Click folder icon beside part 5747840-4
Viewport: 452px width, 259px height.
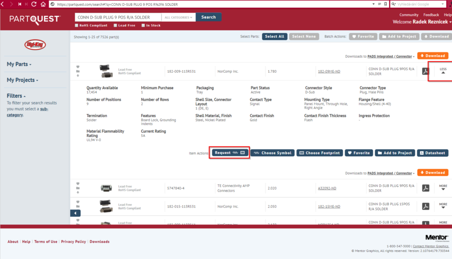78,188
